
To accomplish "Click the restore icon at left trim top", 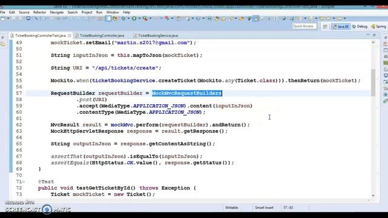I will point(2,38).
